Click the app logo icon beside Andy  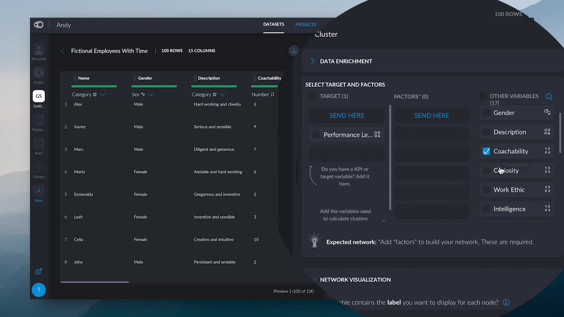point(38,25)
